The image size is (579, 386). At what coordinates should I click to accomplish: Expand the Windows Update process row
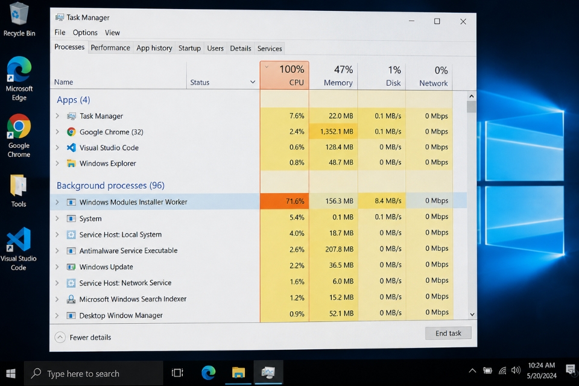57,267
